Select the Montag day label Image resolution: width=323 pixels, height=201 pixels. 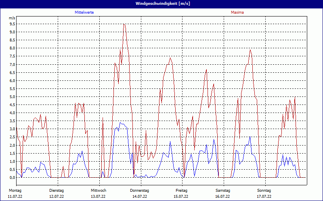tap(15, 190)
